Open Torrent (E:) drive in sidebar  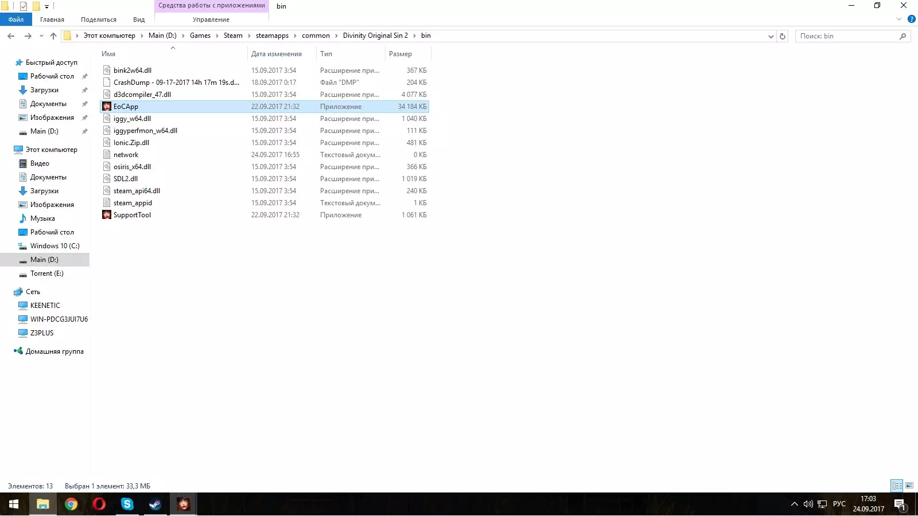(46, 273)
